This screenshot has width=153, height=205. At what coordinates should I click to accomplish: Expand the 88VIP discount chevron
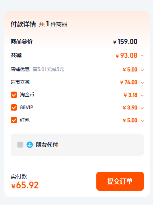tap(142, 108)
